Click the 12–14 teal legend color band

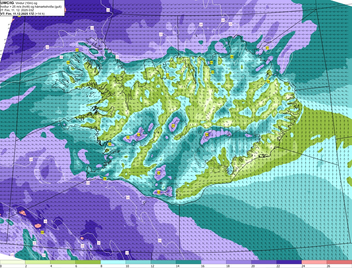click(x=164, y=262)
